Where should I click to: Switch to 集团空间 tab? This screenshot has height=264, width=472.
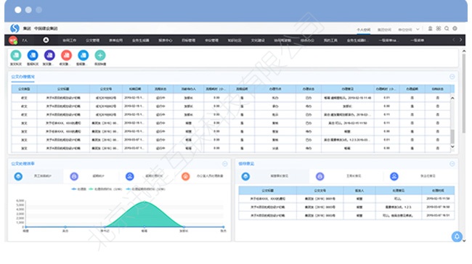pyautogui.click(x=384, y=30)
